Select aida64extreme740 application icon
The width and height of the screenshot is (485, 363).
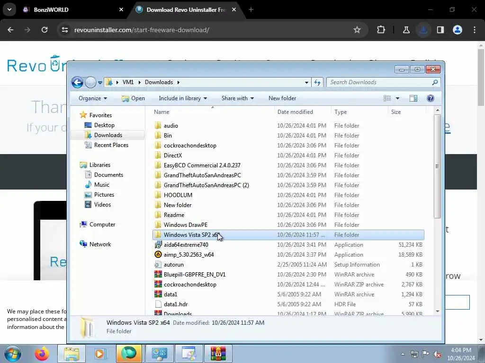point(158,244)
